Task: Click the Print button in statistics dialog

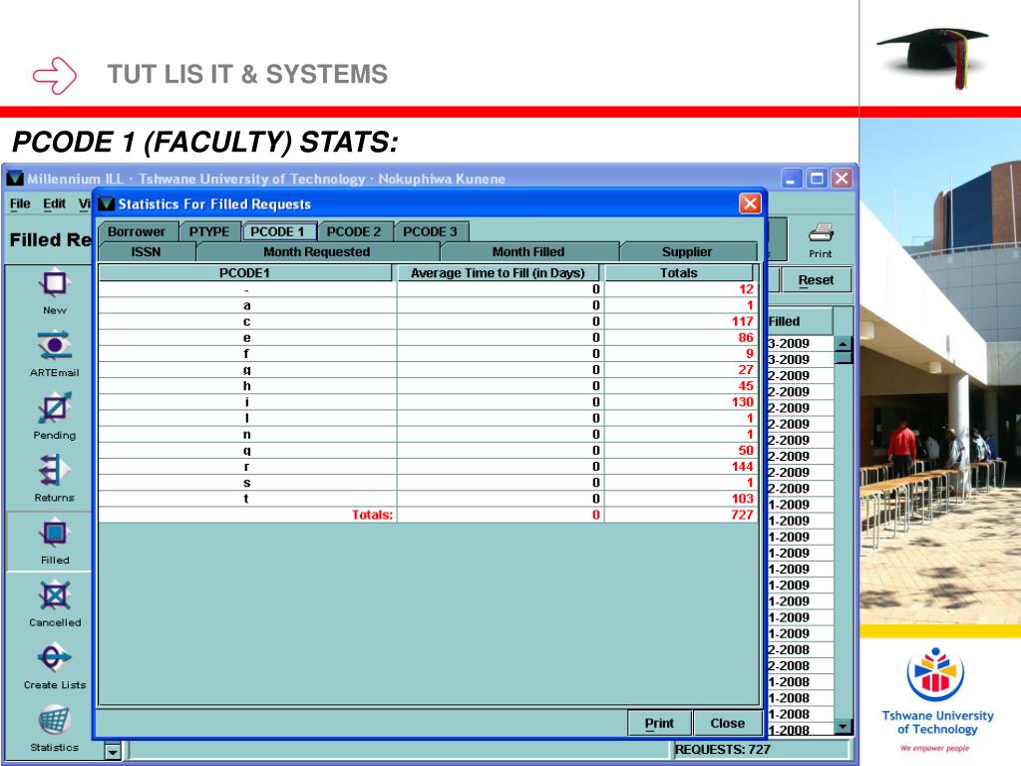Action: 660,723
